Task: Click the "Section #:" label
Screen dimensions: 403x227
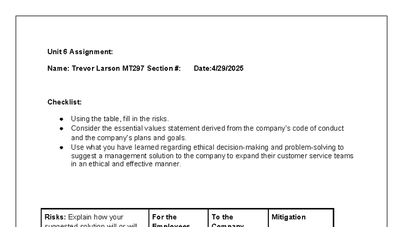Action: [x=163, y=68]
